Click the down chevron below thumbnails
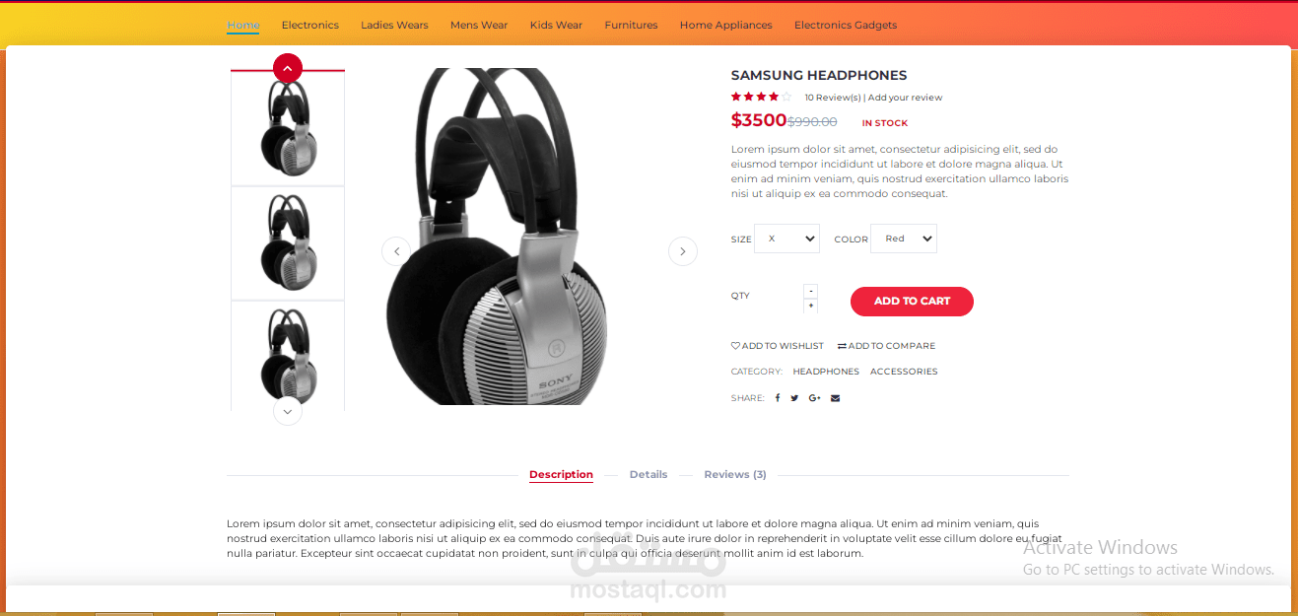 [287, 411]
